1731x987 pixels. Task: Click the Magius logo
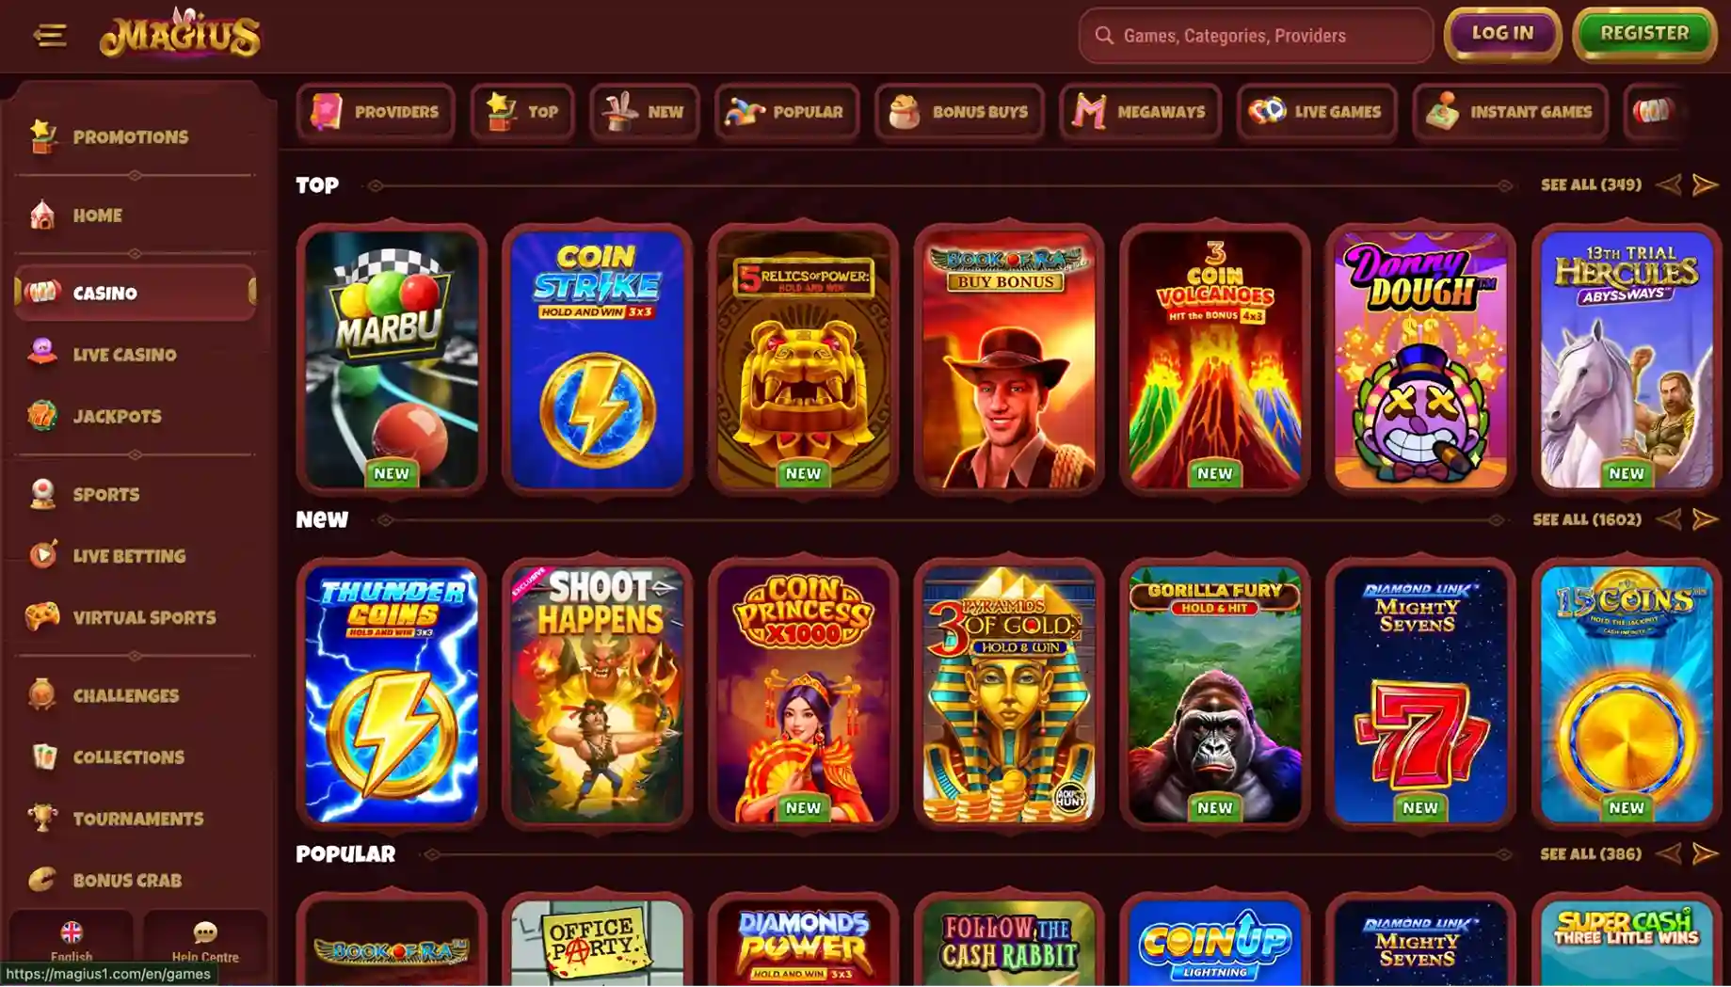coord(180,33)
